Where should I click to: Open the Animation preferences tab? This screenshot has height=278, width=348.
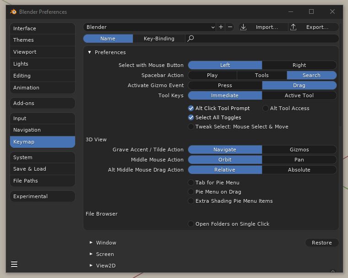pyautogui.click(x=43, y=88)
